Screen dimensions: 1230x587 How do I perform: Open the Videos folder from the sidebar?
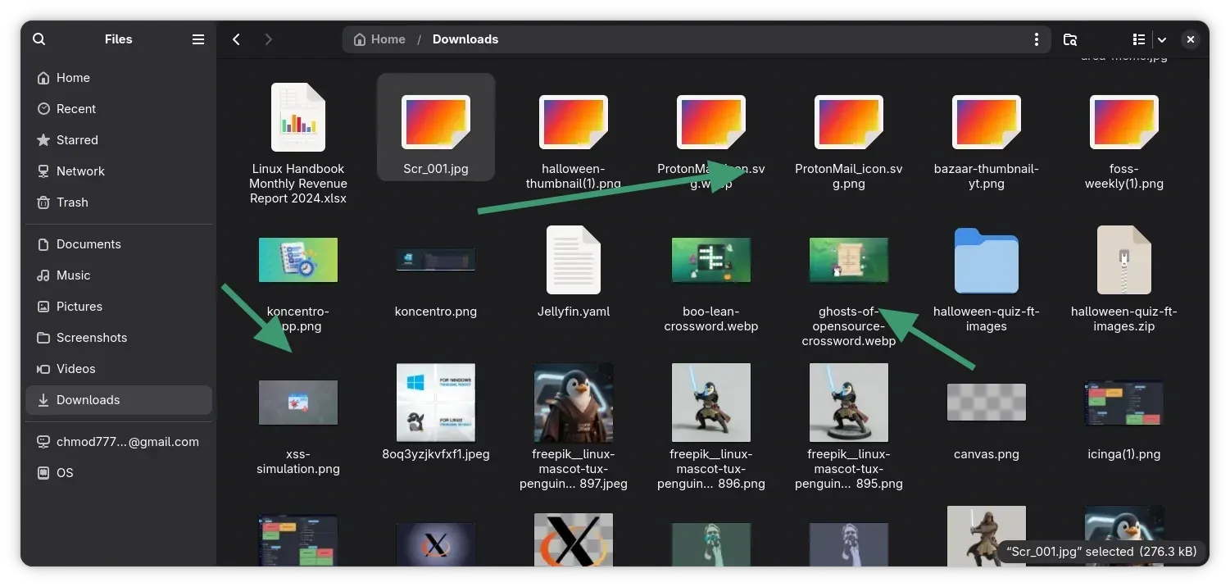75,368
